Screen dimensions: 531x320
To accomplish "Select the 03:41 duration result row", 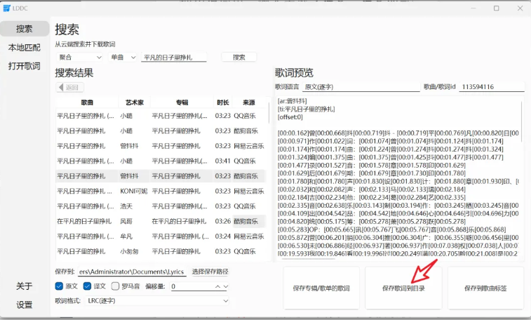I will pos(161,161).
